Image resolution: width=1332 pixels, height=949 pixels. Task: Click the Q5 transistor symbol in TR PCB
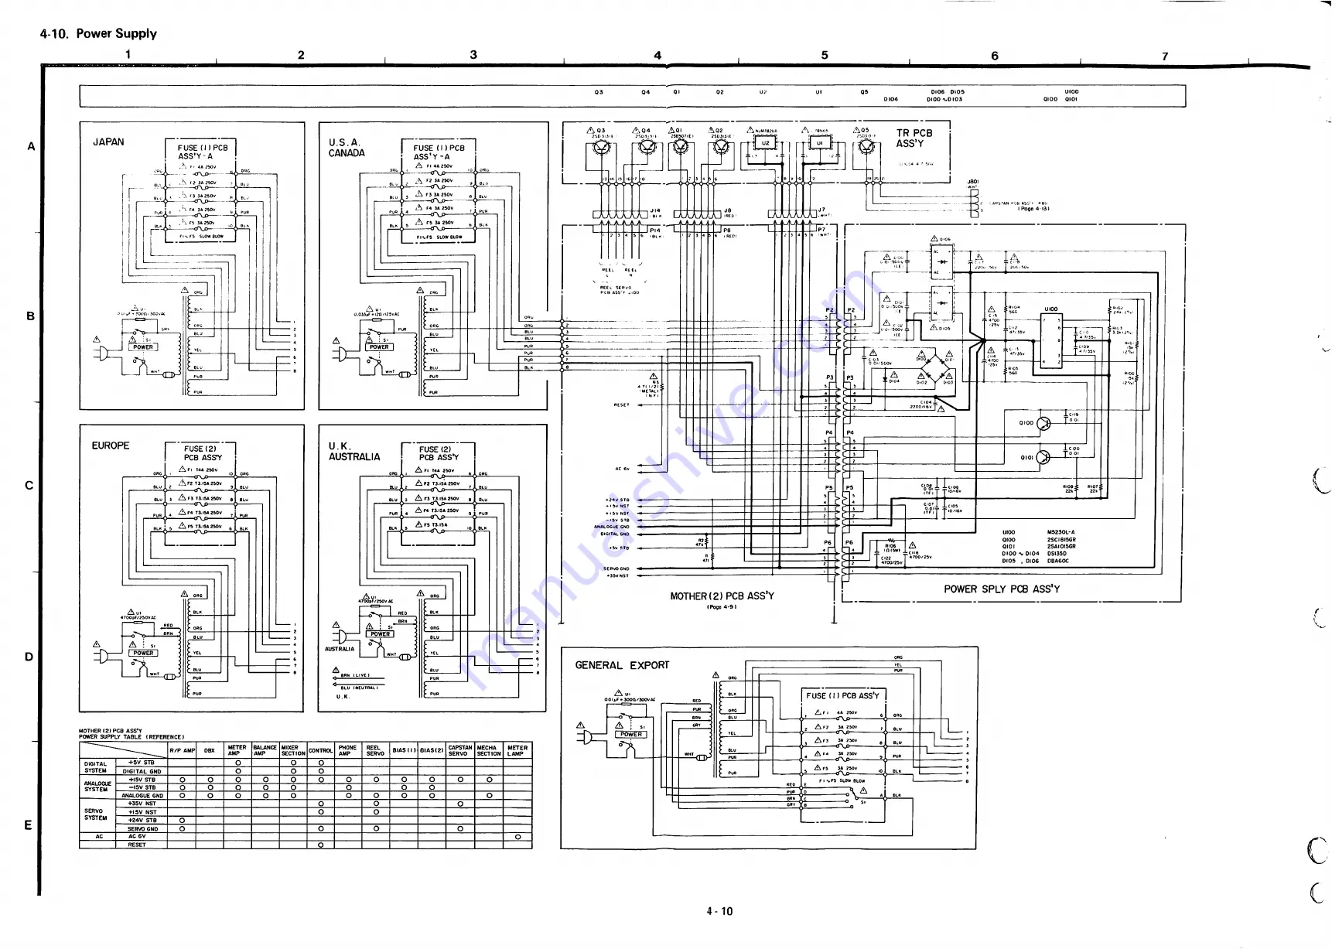[x=866, y=146]
